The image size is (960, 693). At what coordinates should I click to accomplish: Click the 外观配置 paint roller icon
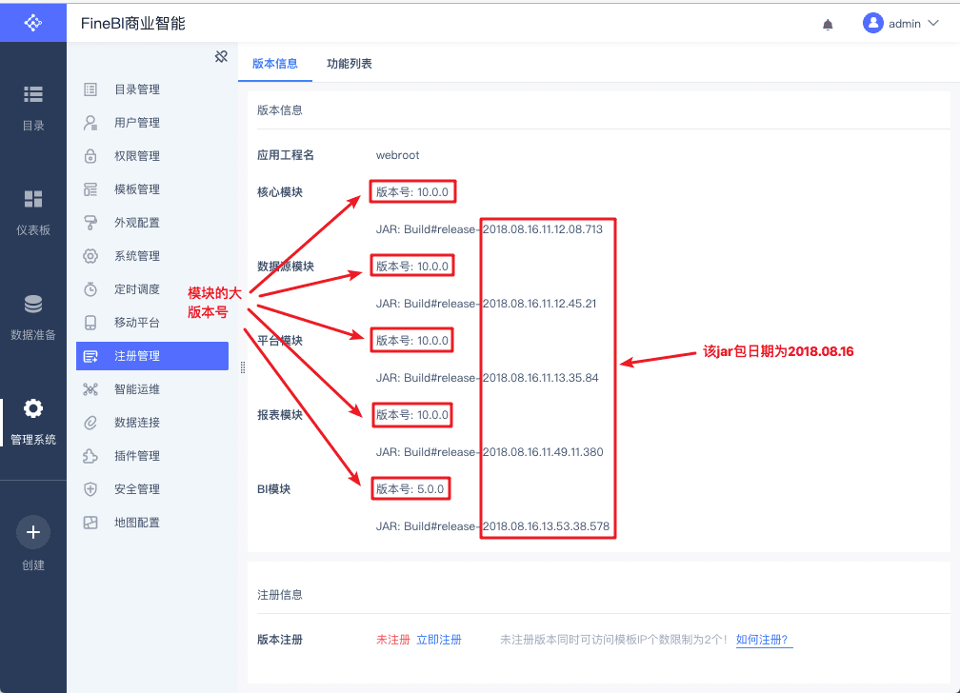(90, 223)
